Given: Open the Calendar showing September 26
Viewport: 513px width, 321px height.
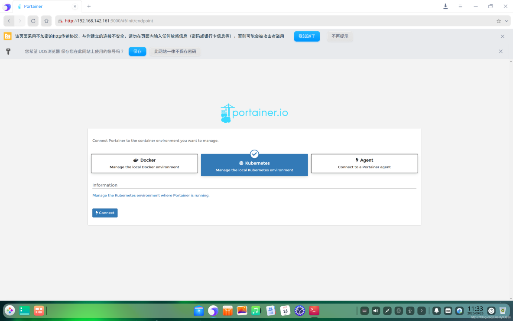Looking at the screenshot, I should 285,311.
